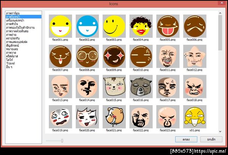Open the Travel category
The width and height of the screenshot is (228, 155).
tap(11, 63)
